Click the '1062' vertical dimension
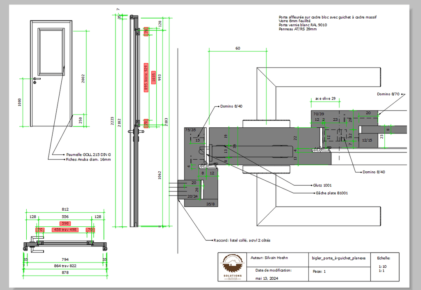The image size is (421, 290). [x=160, y=175]
